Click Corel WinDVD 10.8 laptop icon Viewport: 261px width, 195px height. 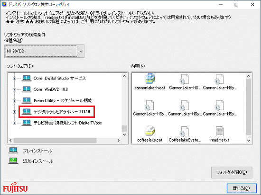[27, 89]
